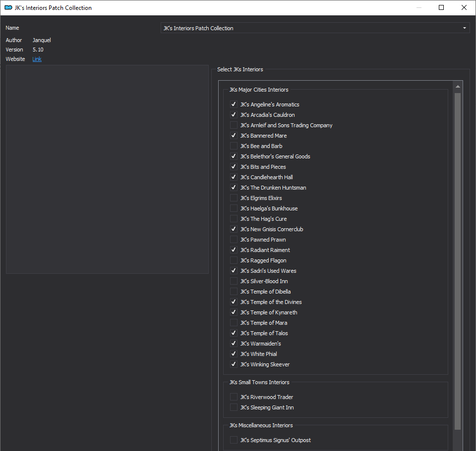This screenshot has height=451, width=476.
Task: Check JK's Ragged Flagon
Action: 234,260
